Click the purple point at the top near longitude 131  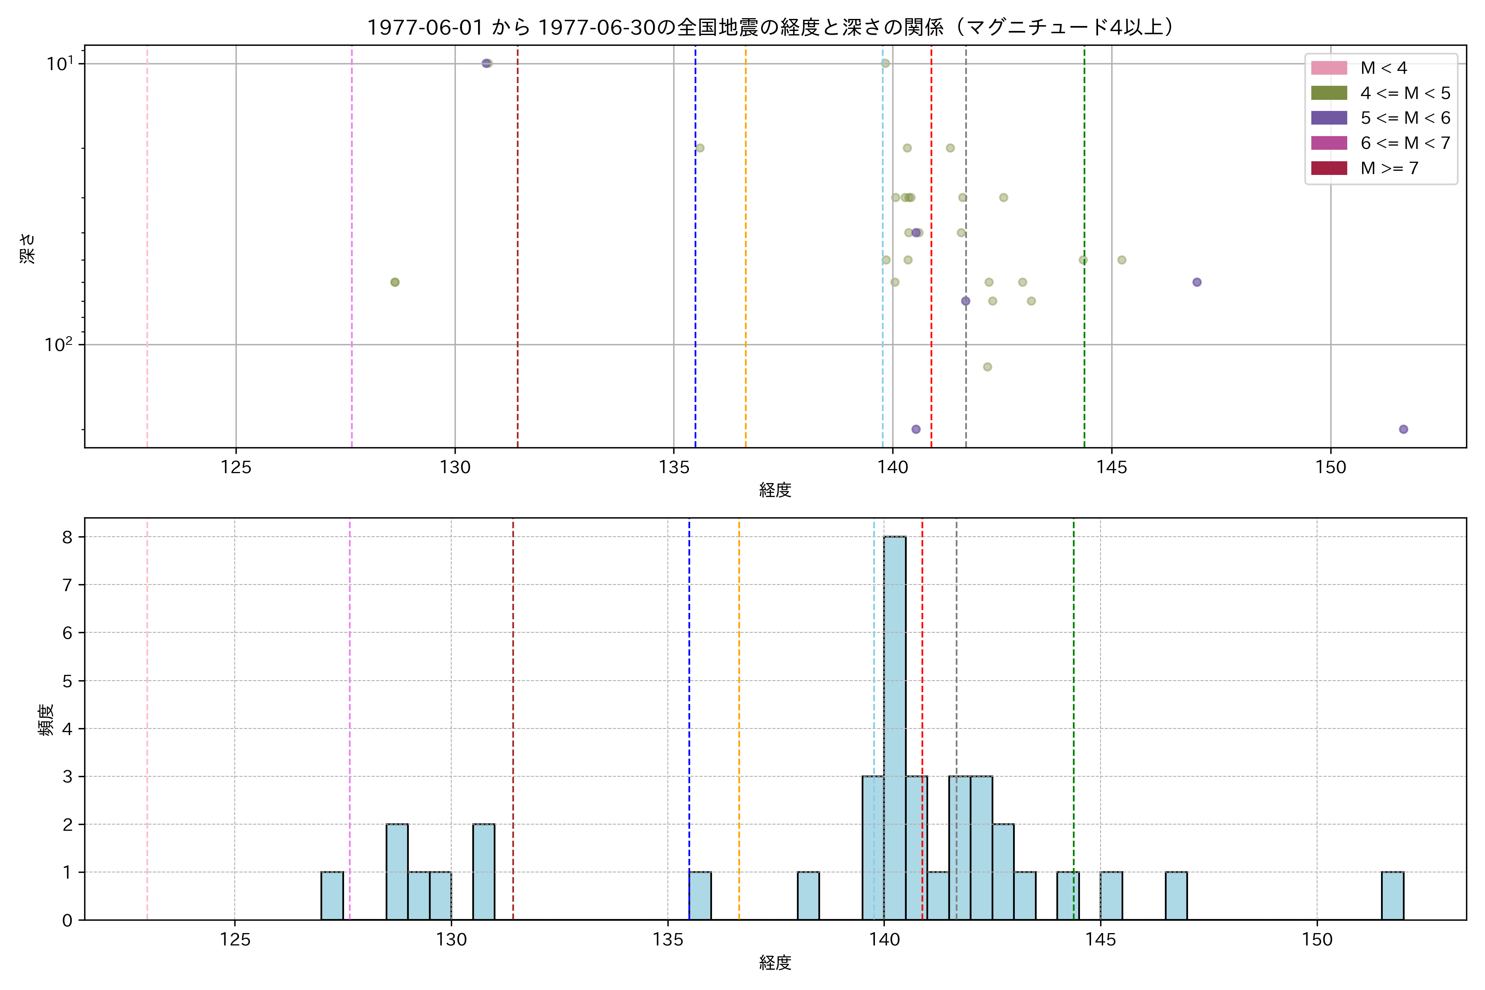tap(486, 63)
